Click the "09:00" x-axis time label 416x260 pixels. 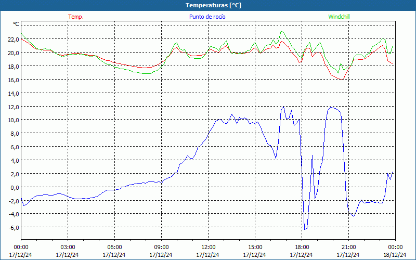(x=161, y=248)
